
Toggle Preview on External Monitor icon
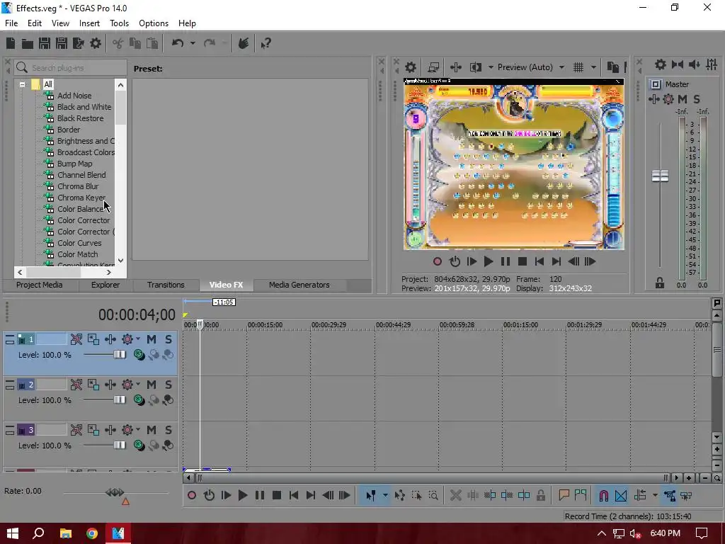point(433,67)
